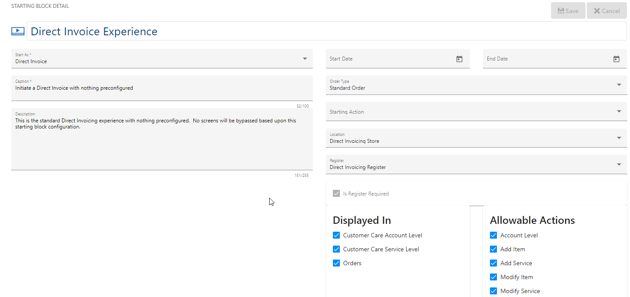Uncheck Customer Care Service Level
This screenshot has height=297, width=630.
click(x=336, y=249)
